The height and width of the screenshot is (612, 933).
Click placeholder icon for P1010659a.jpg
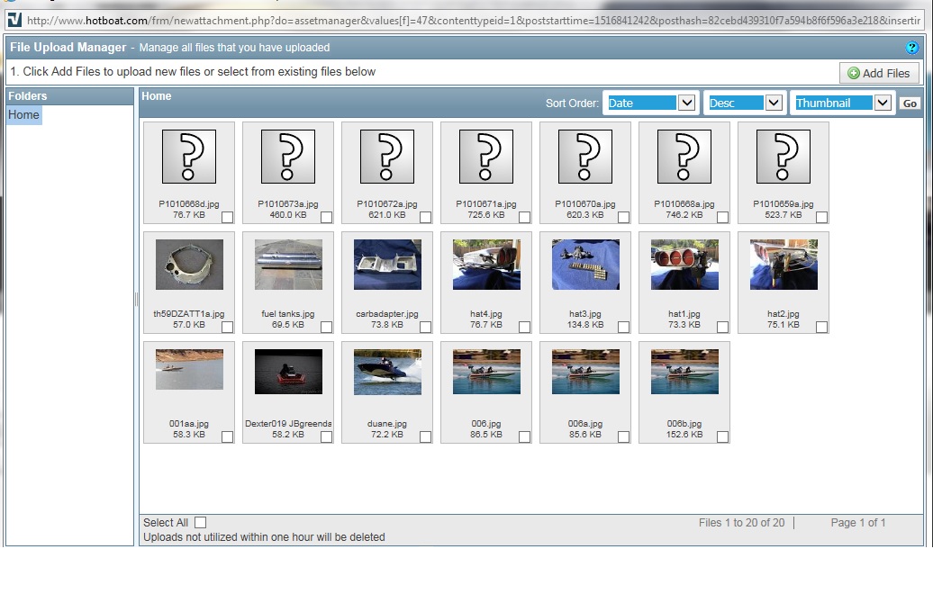[784, 157]
